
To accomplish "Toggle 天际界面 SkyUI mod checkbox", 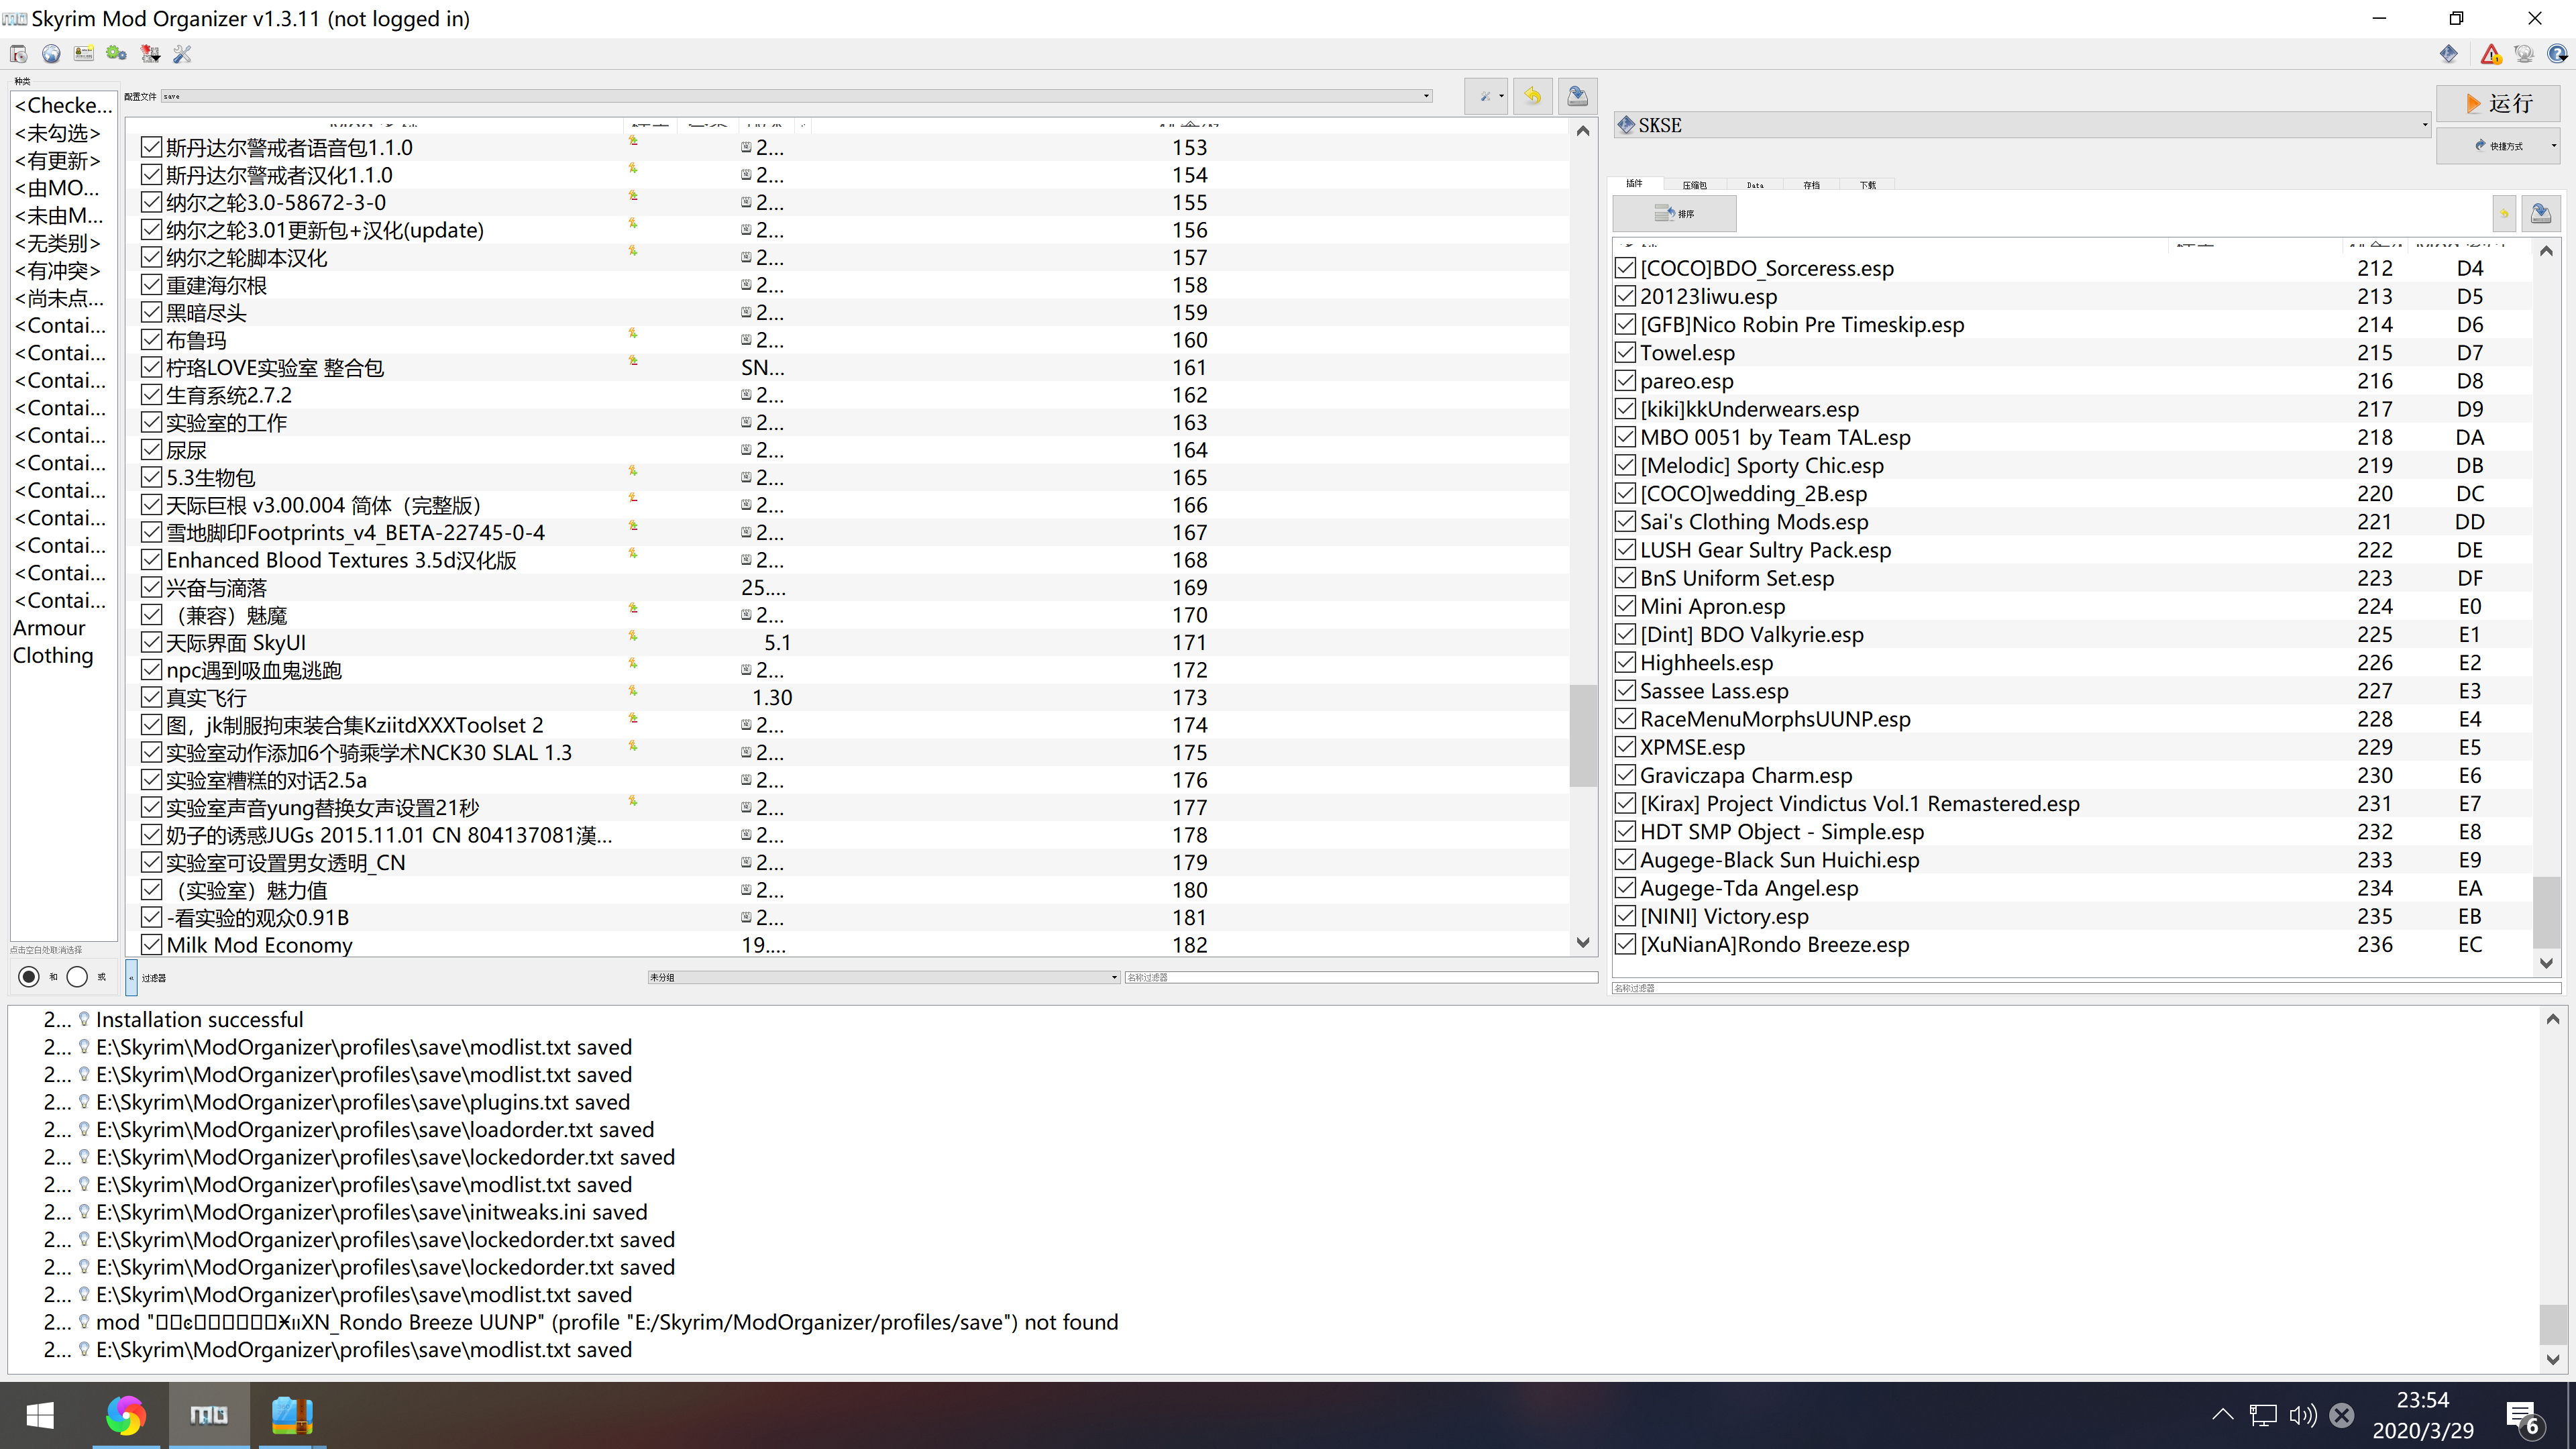I will point(151,642).
